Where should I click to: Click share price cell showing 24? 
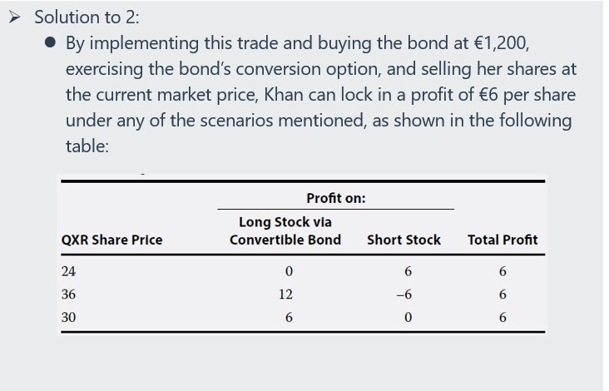(68, 270)
